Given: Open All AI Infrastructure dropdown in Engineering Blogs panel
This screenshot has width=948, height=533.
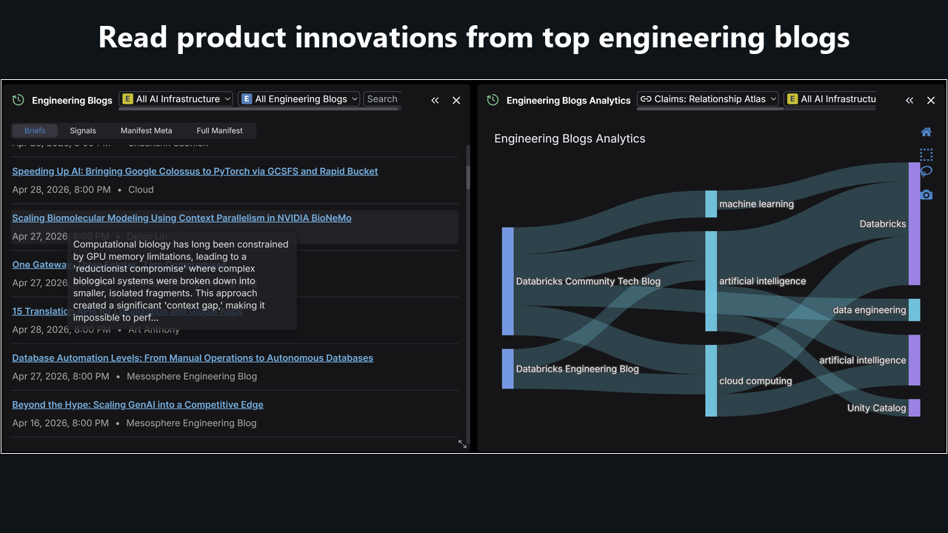Looking at the screenshot, I should coord(176,99).
